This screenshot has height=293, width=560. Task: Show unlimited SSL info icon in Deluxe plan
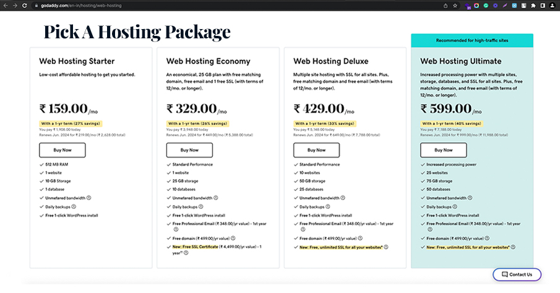click(386, 247)
